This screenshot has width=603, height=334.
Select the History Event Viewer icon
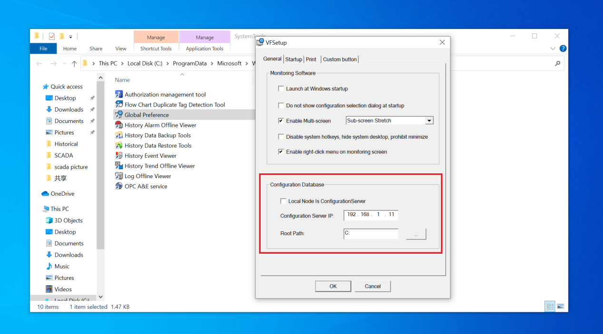point(119,155)
